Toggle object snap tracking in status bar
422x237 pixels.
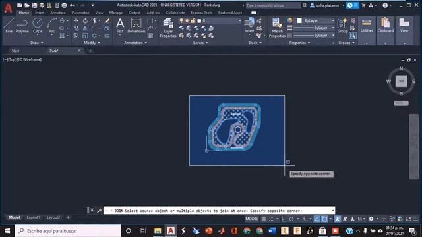316,219
